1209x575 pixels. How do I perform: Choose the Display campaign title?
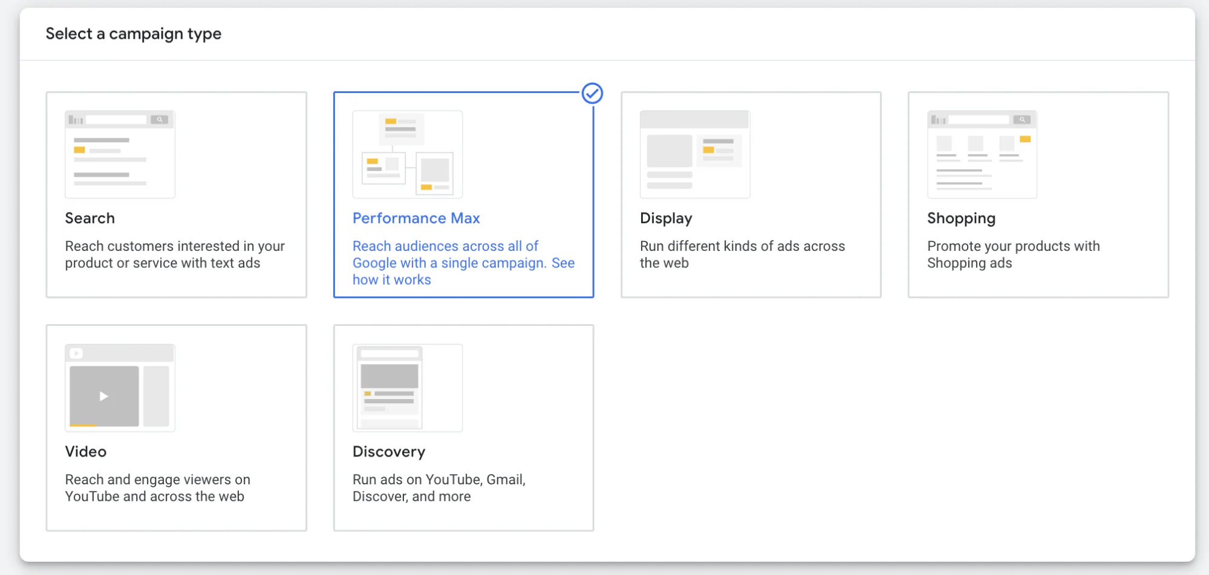(666, 218)
